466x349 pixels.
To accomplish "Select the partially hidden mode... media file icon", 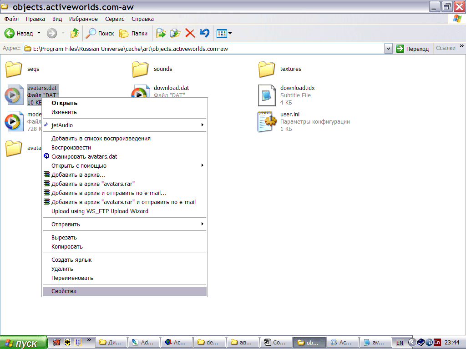I will (x=14, y=121).
